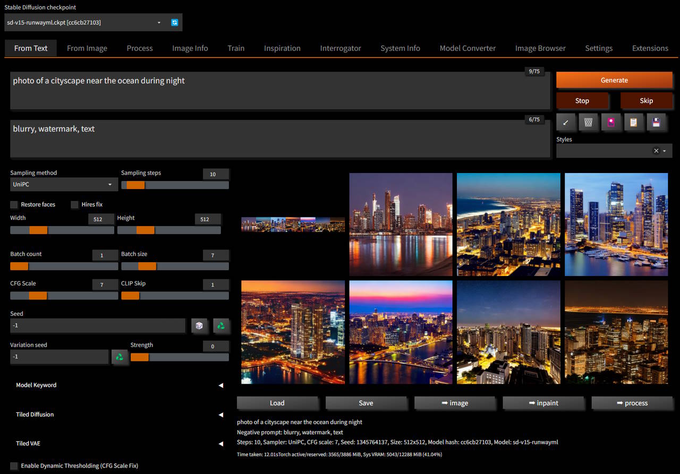Screen dimensions: 680x474
Task: Open the pink sunset skyline thumbnail
Action: 401,332
